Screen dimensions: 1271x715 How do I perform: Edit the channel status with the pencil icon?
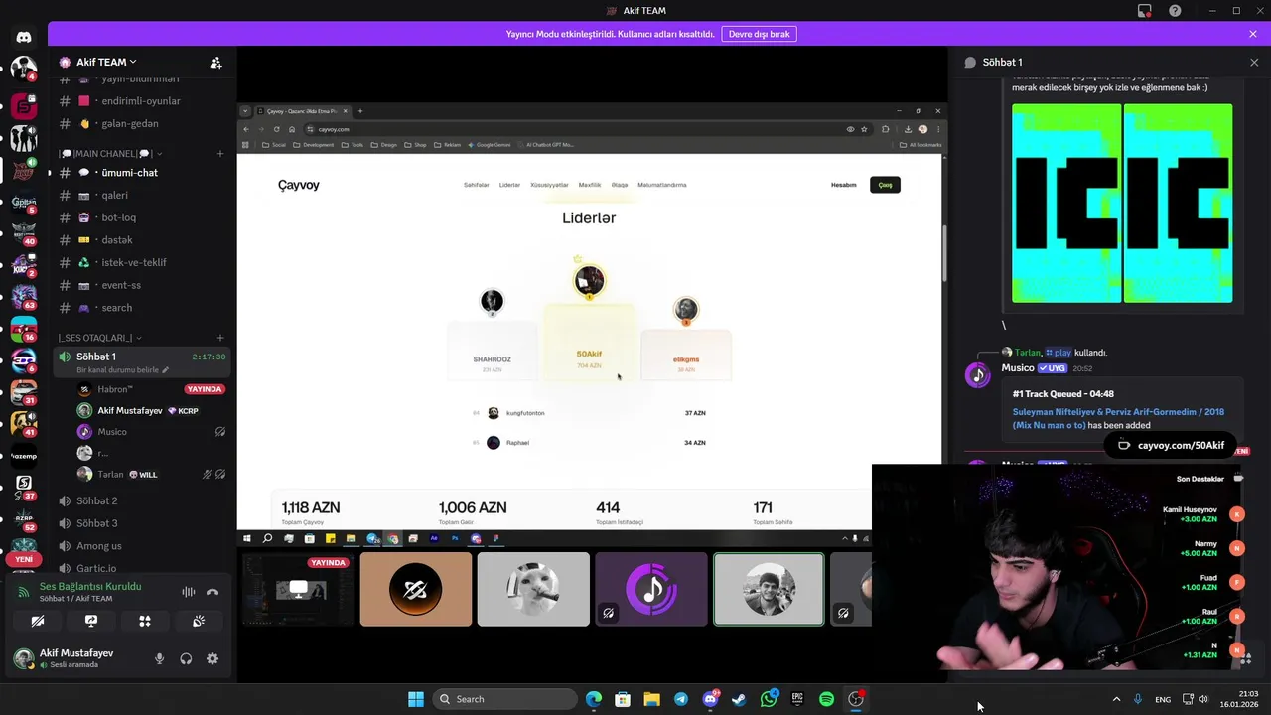coord(166,370)
